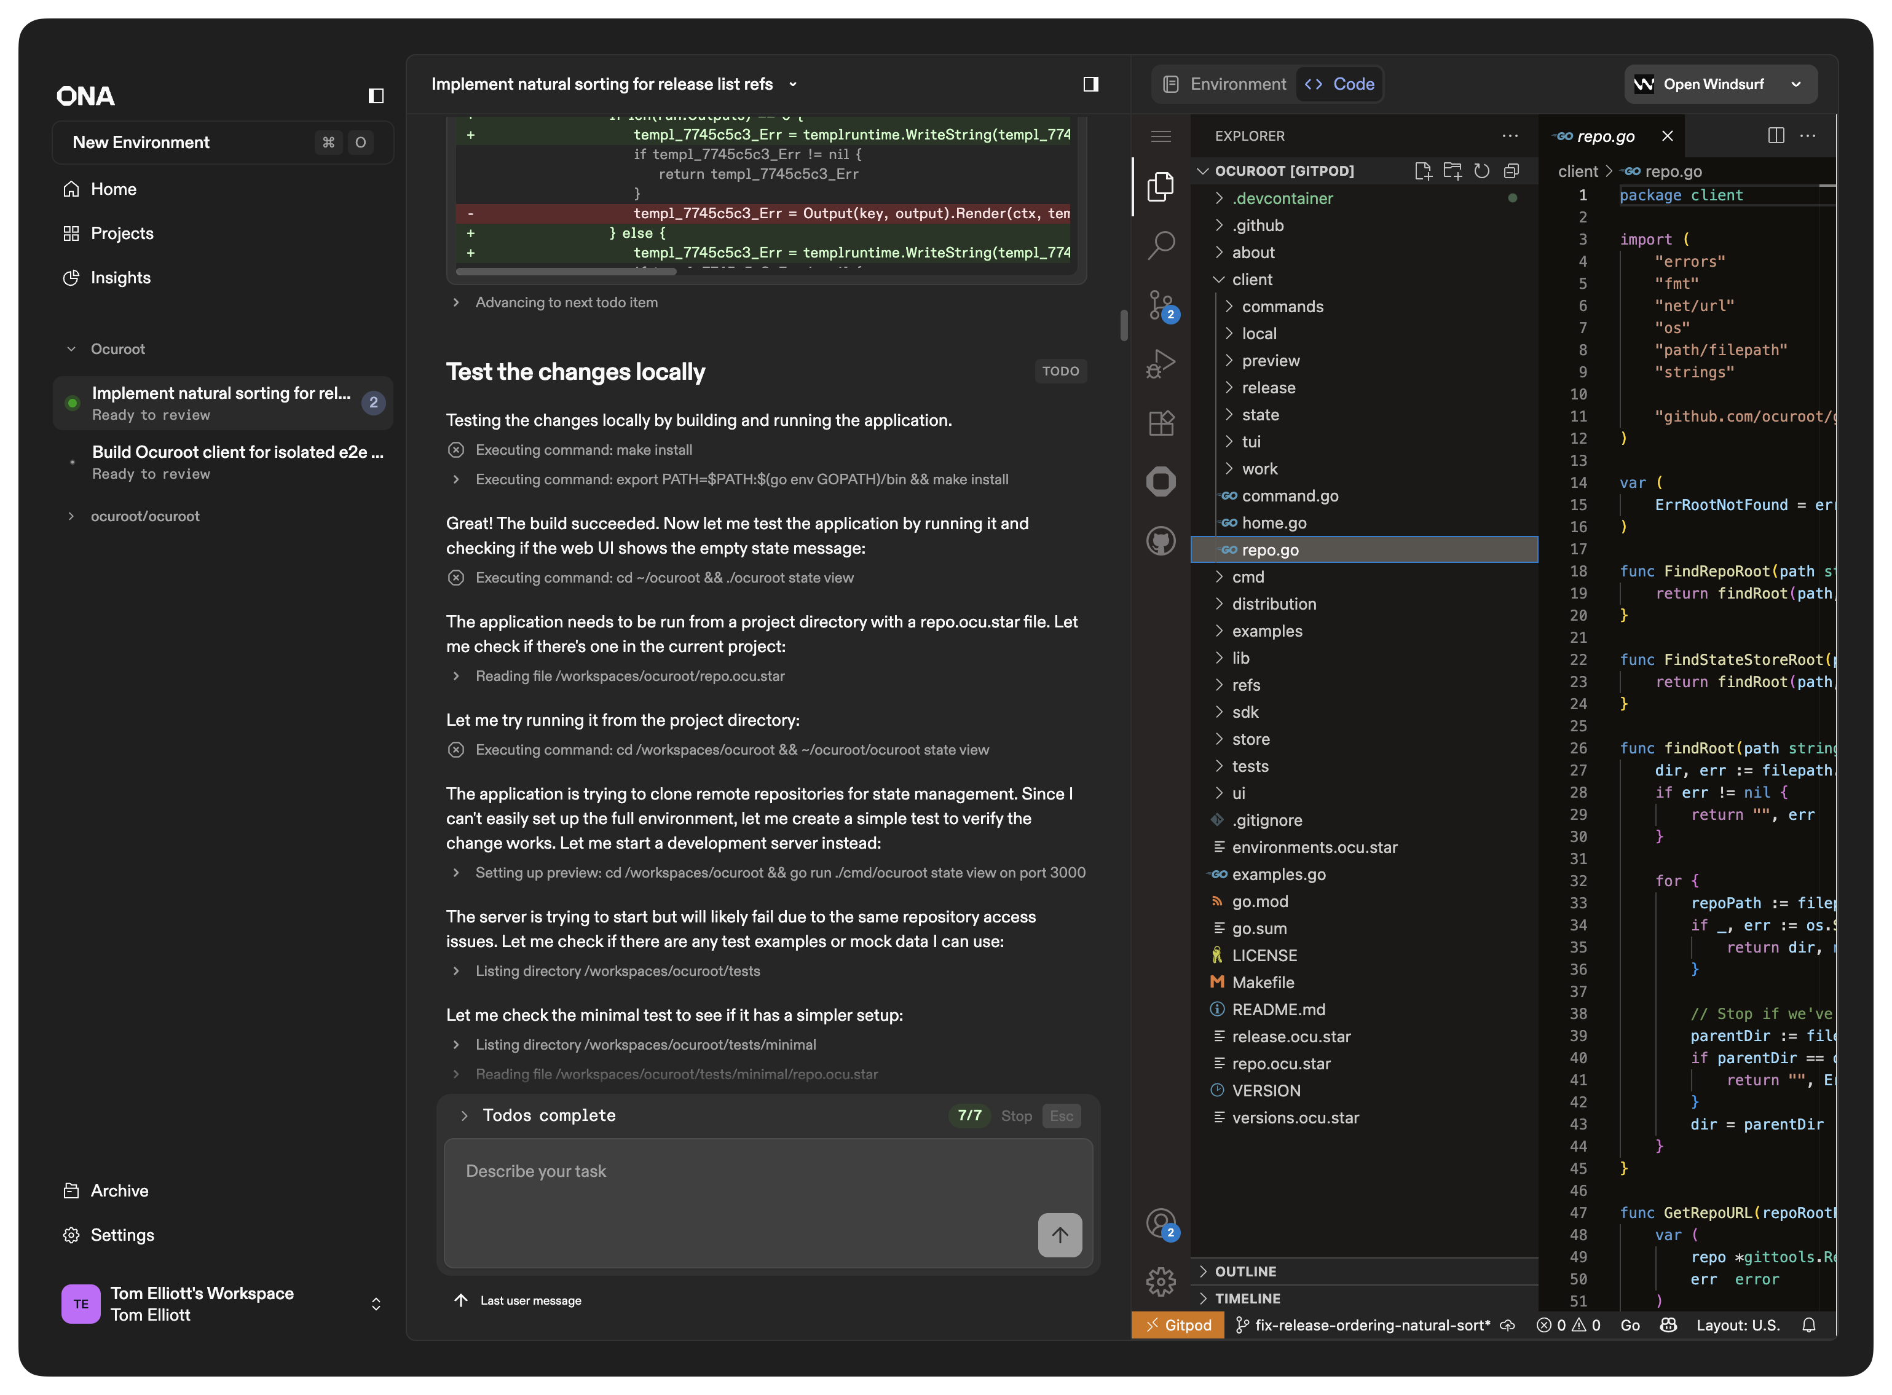Open the Accounts icon in the activity bar
Image resolution: width=1892 pixels, height=1395 pixels.
(1160, 1222)
